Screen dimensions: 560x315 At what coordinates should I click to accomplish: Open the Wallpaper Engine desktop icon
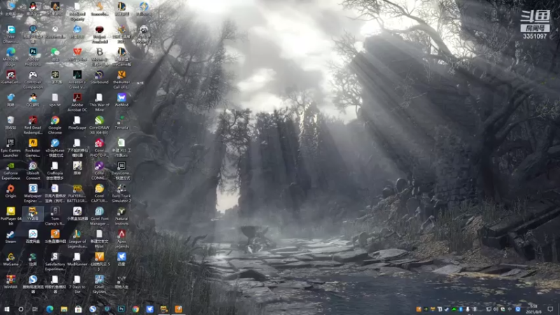coord(33,193)
